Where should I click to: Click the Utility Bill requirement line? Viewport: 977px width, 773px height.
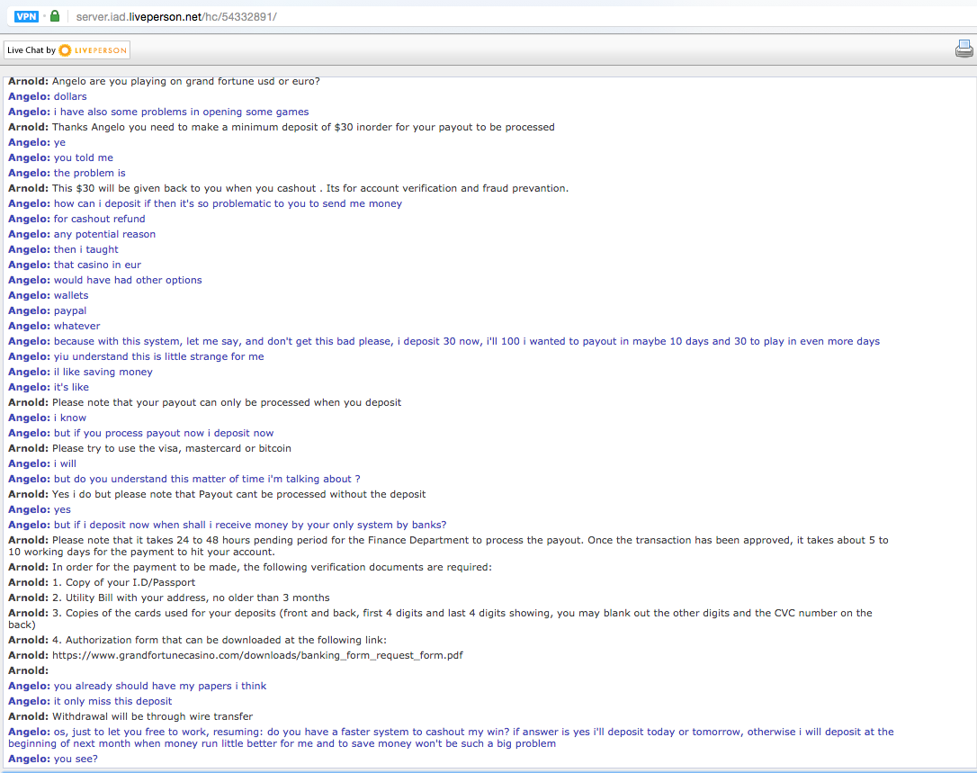click(x=191, y=598)
